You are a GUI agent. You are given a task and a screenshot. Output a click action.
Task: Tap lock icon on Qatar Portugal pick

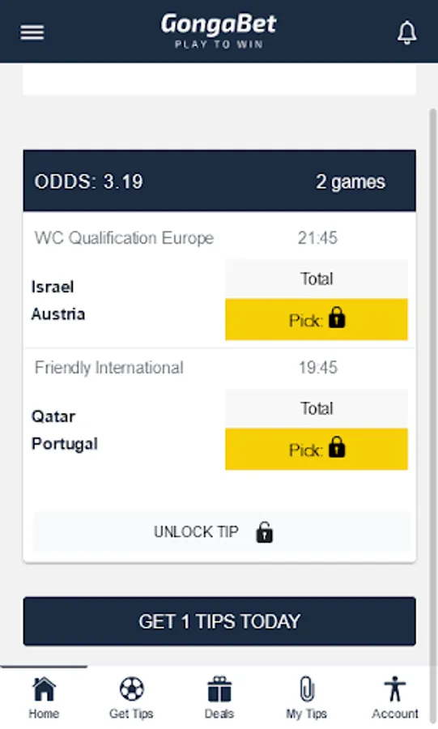[337, 447]
